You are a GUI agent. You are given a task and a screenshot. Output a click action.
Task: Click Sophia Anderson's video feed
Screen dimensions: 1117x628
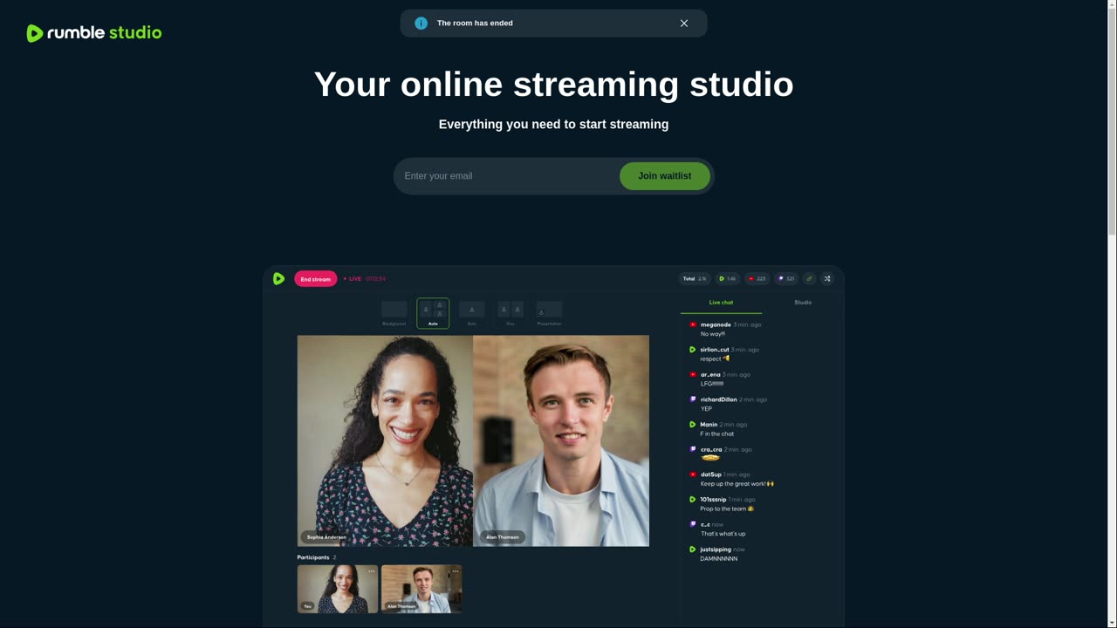coord(385,440)
